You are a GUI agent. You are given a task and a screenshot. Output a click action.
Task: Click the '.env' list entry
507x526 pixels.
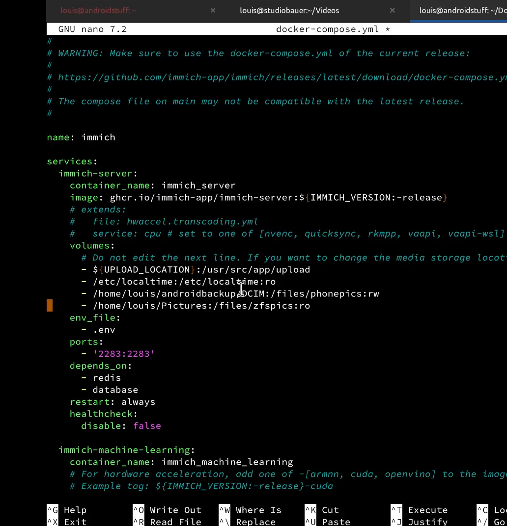point(98,330)
